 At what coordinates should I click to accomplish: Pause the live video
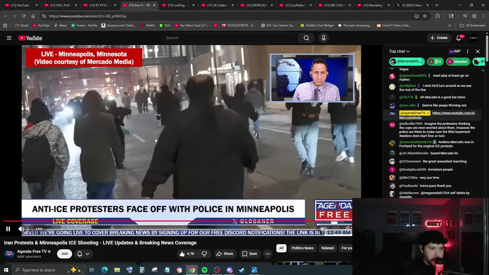point(8,229)
